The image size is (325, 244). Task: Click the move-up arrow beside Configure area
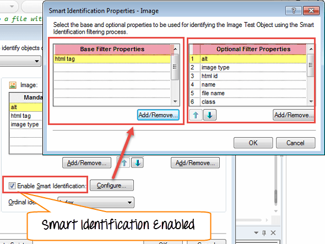124,163
